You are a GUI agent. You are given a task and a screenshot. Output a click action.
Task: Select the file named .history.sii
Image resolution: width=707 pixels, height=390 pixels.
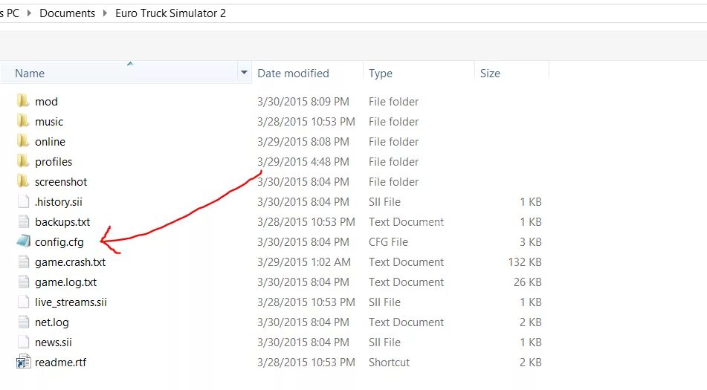click(x=59, y=202)
